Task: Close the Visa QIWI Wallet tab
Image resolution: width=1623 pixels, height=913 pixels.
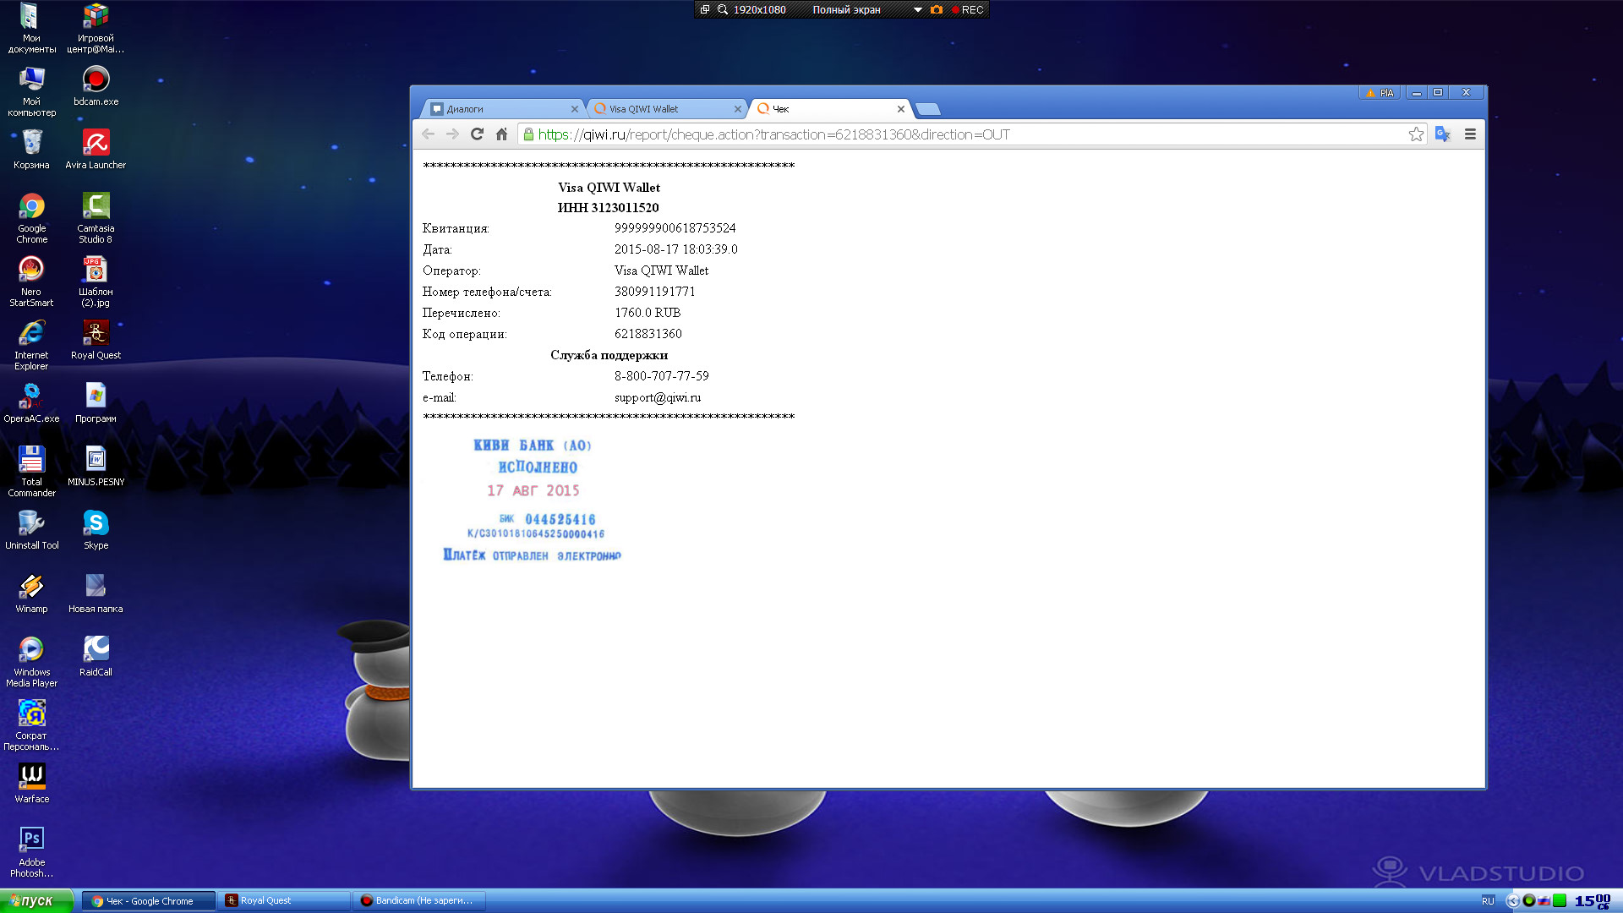Action: coord(738,109)
